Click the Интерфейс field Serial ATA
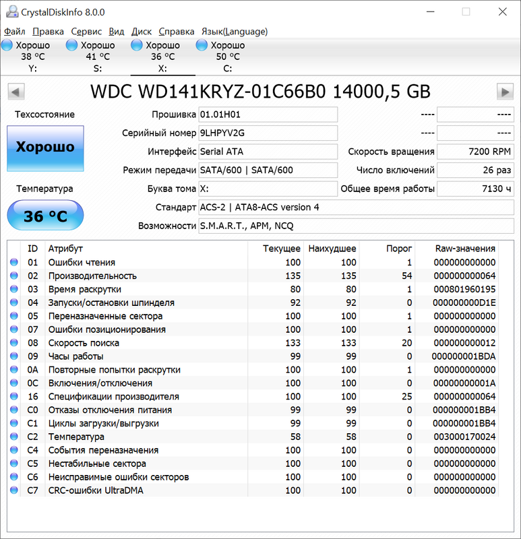Screen dimensions: 521x539 (268, 152)
